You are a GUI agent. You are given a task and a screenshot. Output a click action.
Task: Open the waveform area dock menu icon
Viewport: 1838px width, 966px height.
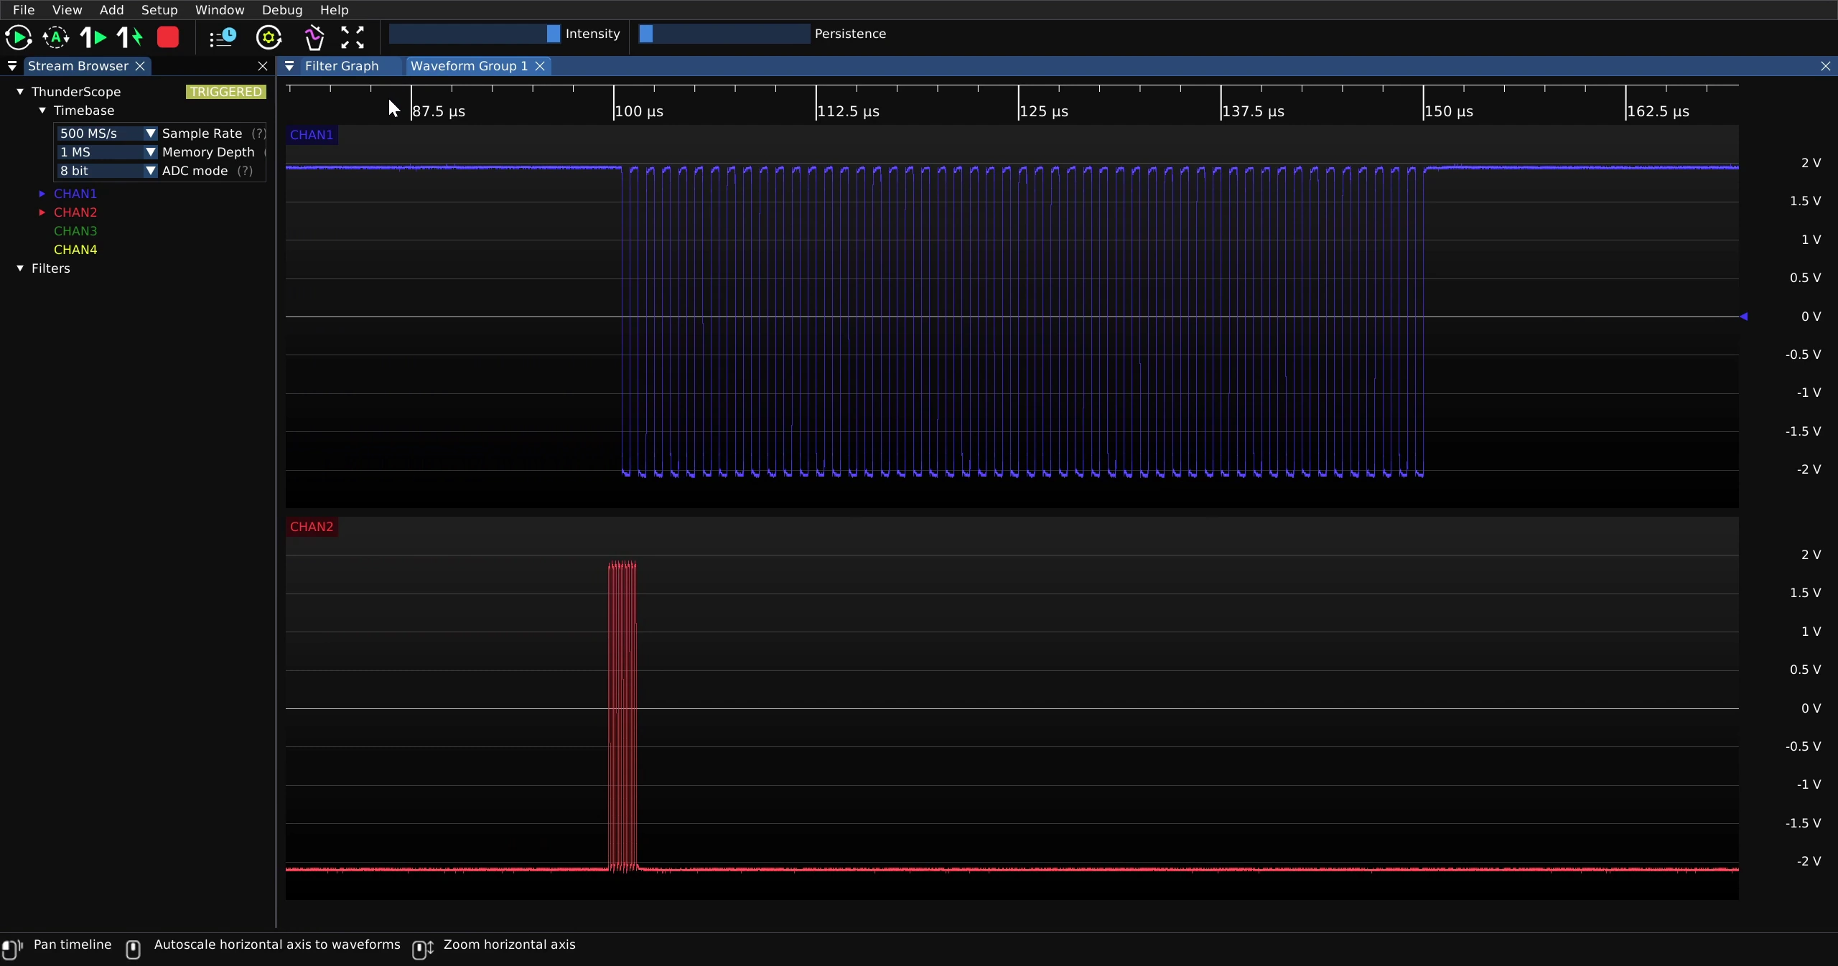coord(289,66)
